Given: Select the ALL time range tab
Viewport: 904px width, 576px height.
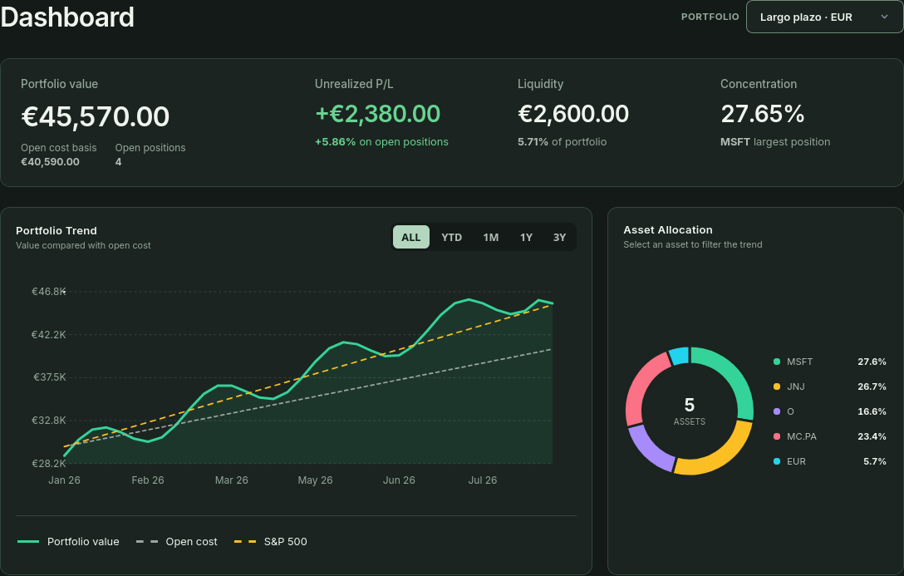Looking at the screenshot, I should click(x=411, y=237).
